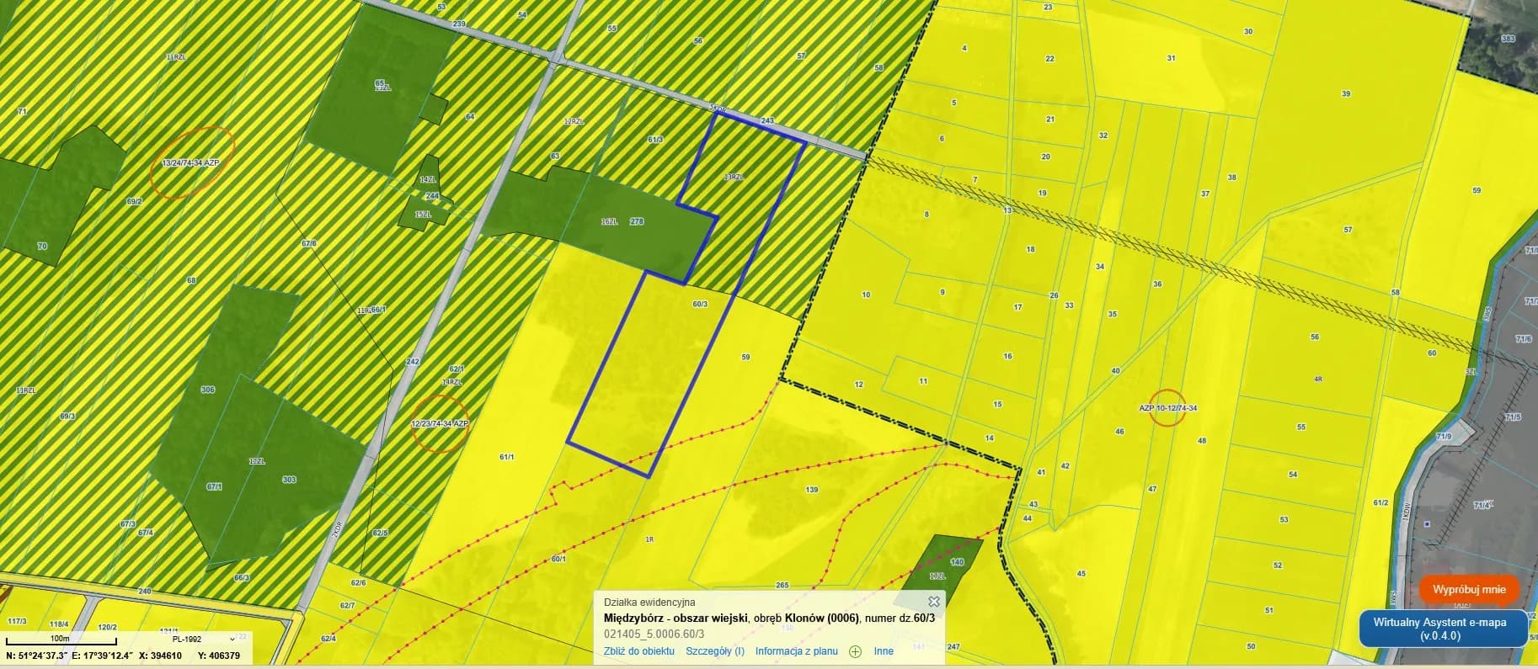1538x669 pixels.
Task: Click the orange 'Wypróbuj mnie' button
Action: [1469, 590]
